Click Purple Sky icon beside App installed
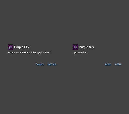 [75, 47]
